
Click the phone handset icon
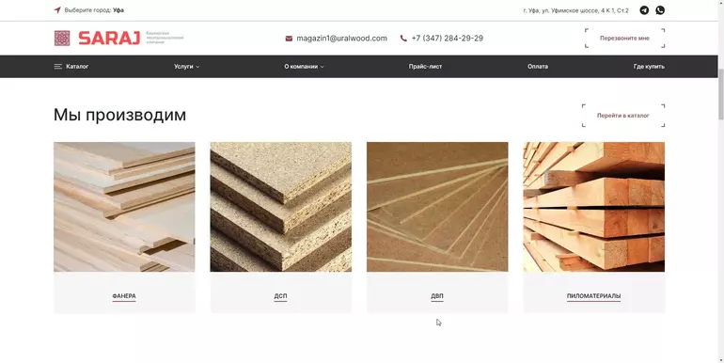pyautogui.click(x=403, y=39)
